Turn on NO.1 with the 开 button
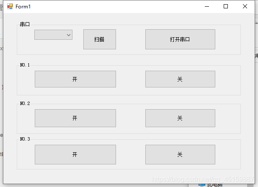This screenshot has width=258, height=187. pyautogui.click(x=75, y=79)
